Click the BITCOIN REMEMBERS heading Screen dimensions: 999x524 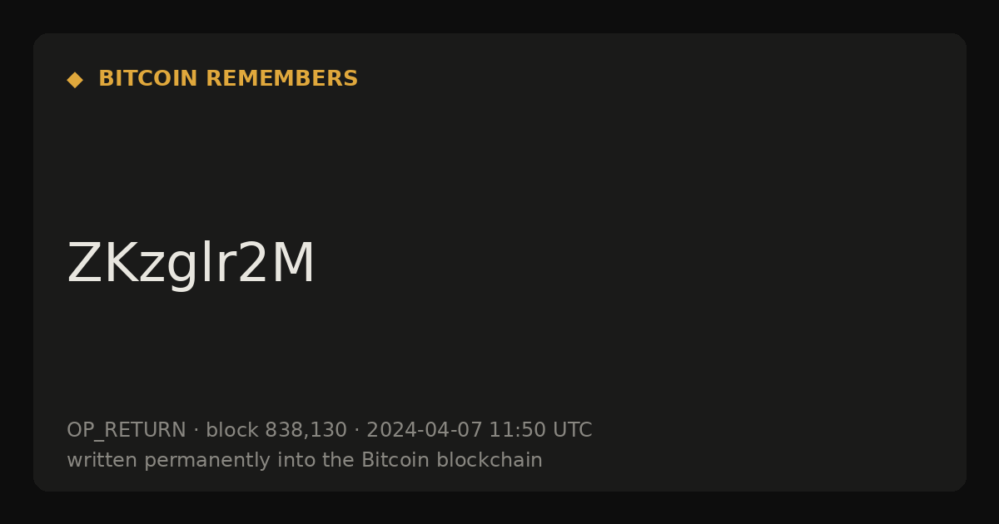[228, 79]
